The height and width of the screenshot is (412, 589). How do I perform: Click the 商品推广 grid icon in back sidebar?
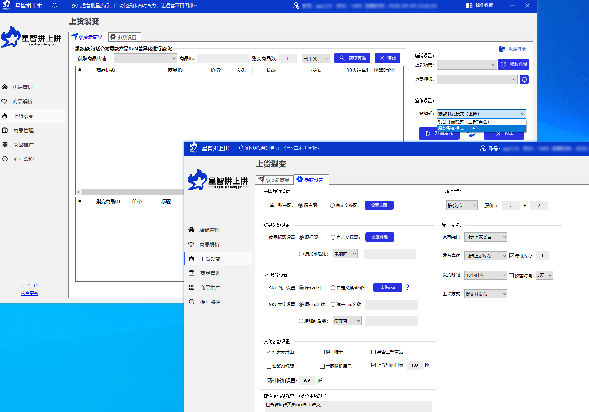(5, 145)
